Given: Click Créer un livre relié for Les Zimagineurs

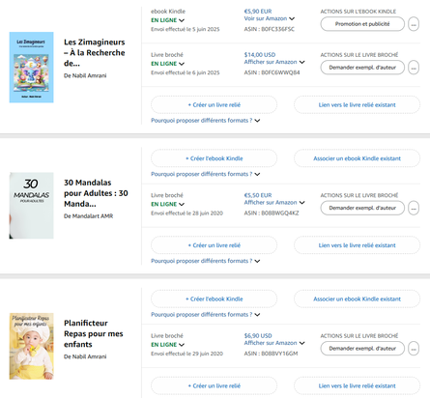Looking at the screenshot, I should tap(214, 105).
